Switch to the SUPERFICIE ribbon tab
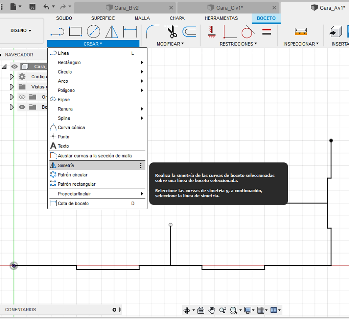The height and width of the screenshot is (319, 349). point(103,18)
